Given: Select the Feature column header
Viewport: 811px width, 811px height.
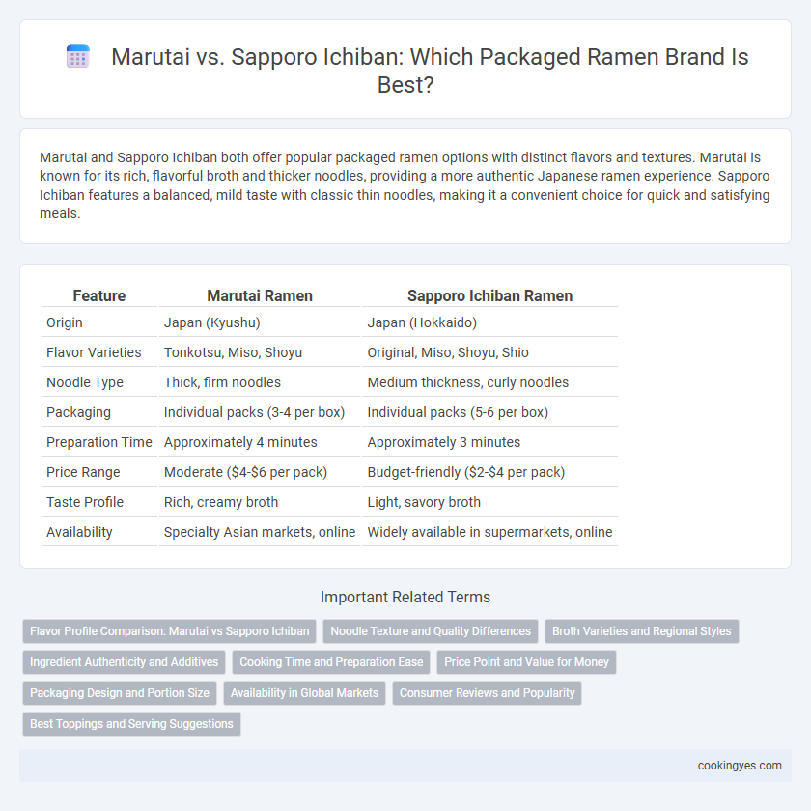Looking at the screenshot, I should (x=99, y=295).
